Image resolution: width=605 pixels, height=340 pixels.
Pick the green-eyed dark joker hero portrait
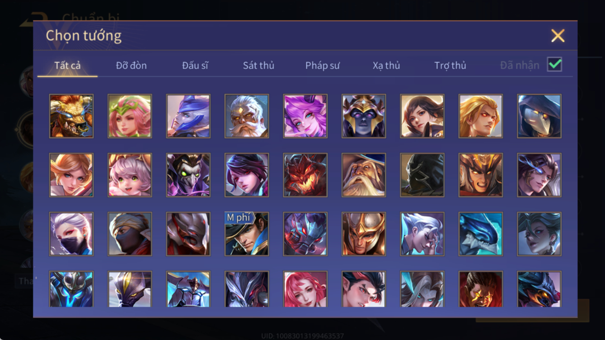pyautogui.click(x=188, y=175)
